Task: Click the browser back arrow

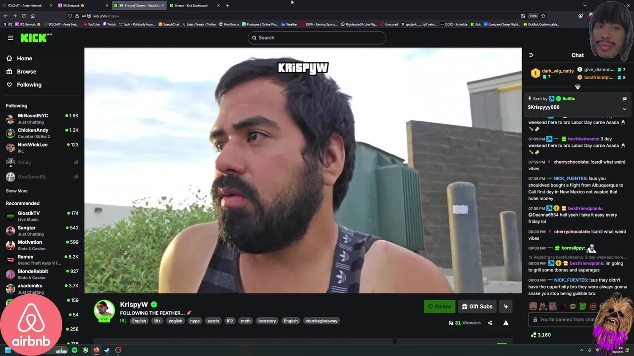Action: coord(6,16)
